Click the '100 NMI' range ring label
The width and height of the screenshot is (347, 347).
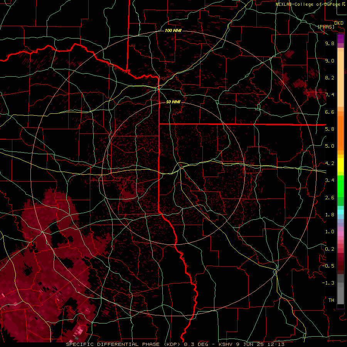point(173,30)
